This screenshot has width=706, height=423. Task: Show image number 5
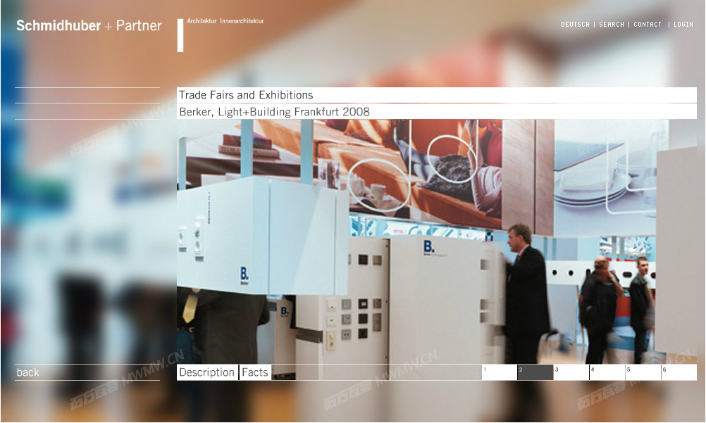(643, 372)
